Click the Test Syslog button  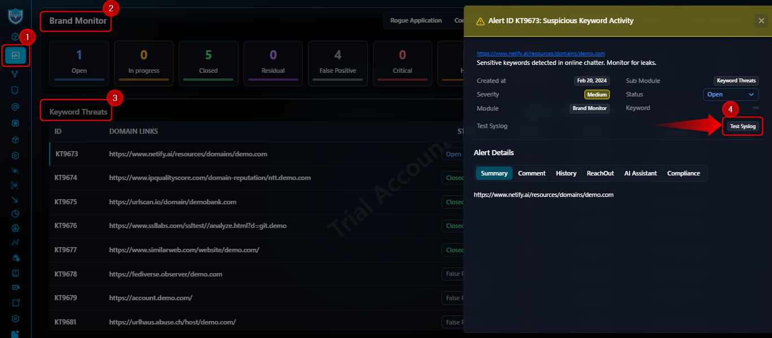[x=743, y=126]
